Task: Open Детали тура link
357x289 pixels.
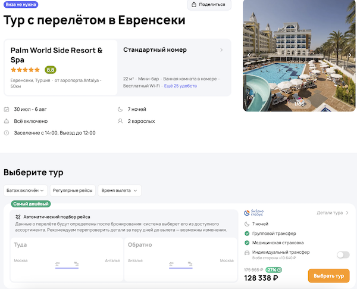Action: click(x=333, y=212)
